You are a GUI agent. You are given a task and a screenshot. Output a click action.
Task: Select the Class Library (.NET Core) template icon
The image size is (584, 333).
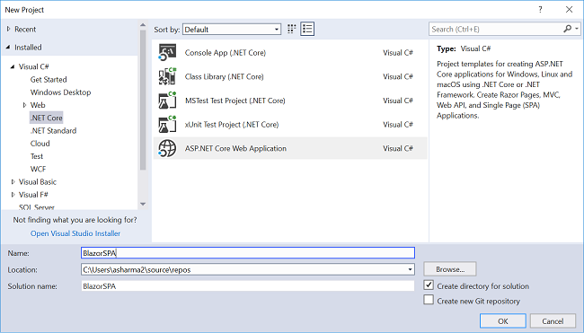[x=167, y=76]
